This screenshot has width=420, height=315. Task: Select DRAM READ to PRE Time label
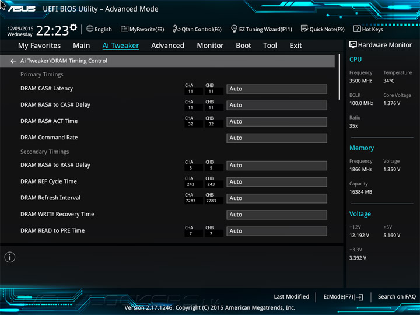tap(52, 230)
